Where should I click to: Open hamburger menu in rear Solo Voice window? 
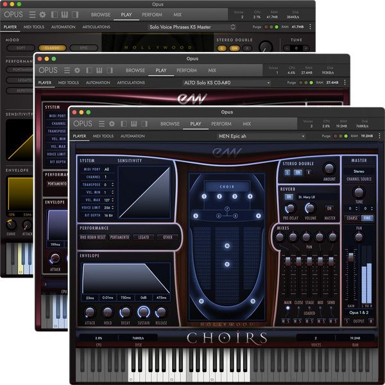click(32, 15)
